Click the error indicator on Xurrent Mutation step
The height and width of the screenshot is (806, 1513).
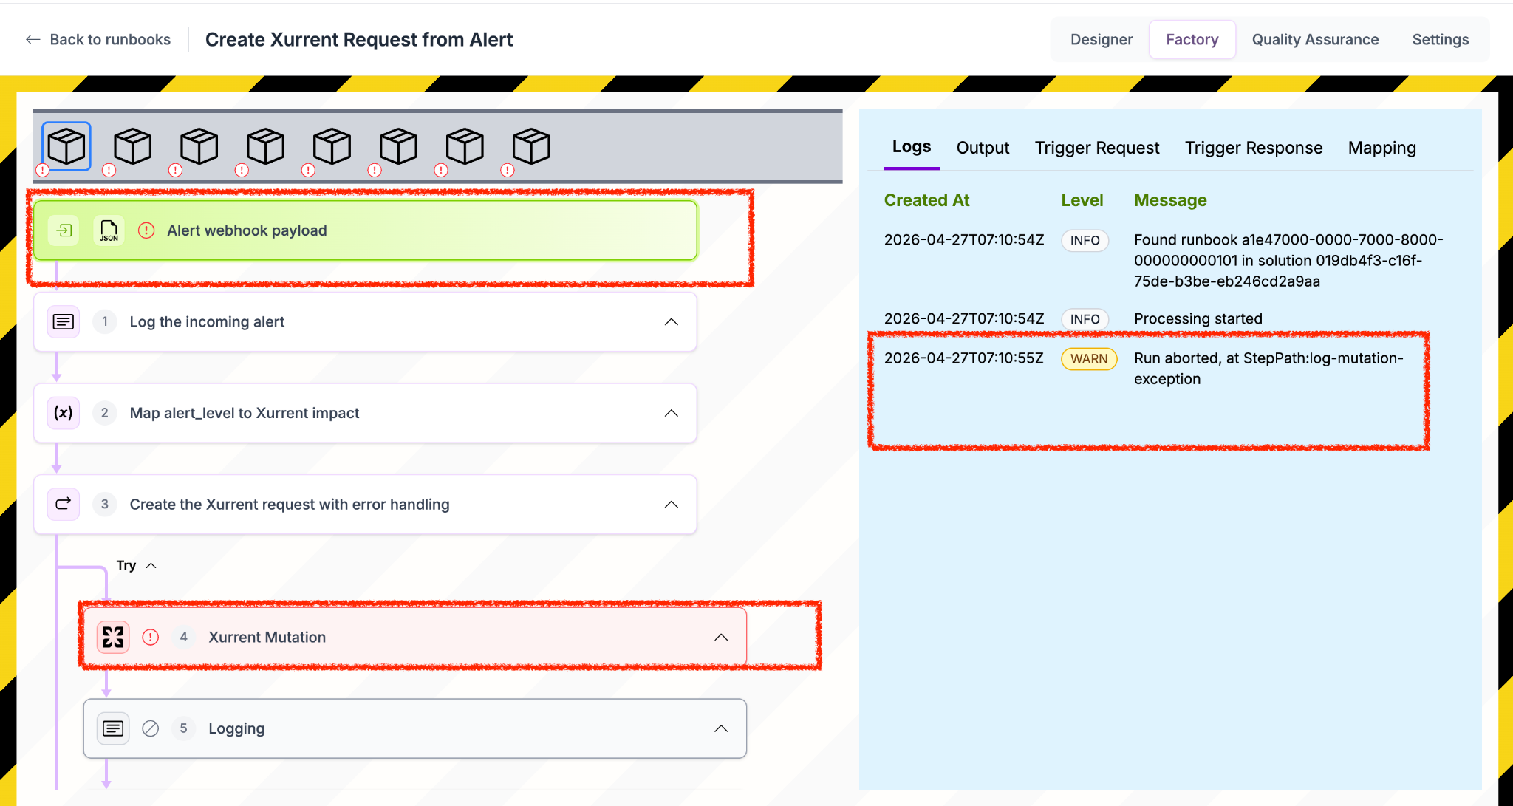151,637
